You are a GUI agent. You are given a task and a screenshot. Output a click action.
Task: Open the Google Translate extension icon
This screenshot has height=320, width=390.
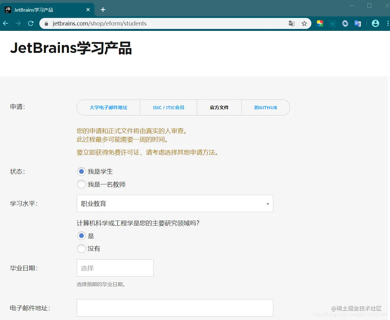[358, 23]
